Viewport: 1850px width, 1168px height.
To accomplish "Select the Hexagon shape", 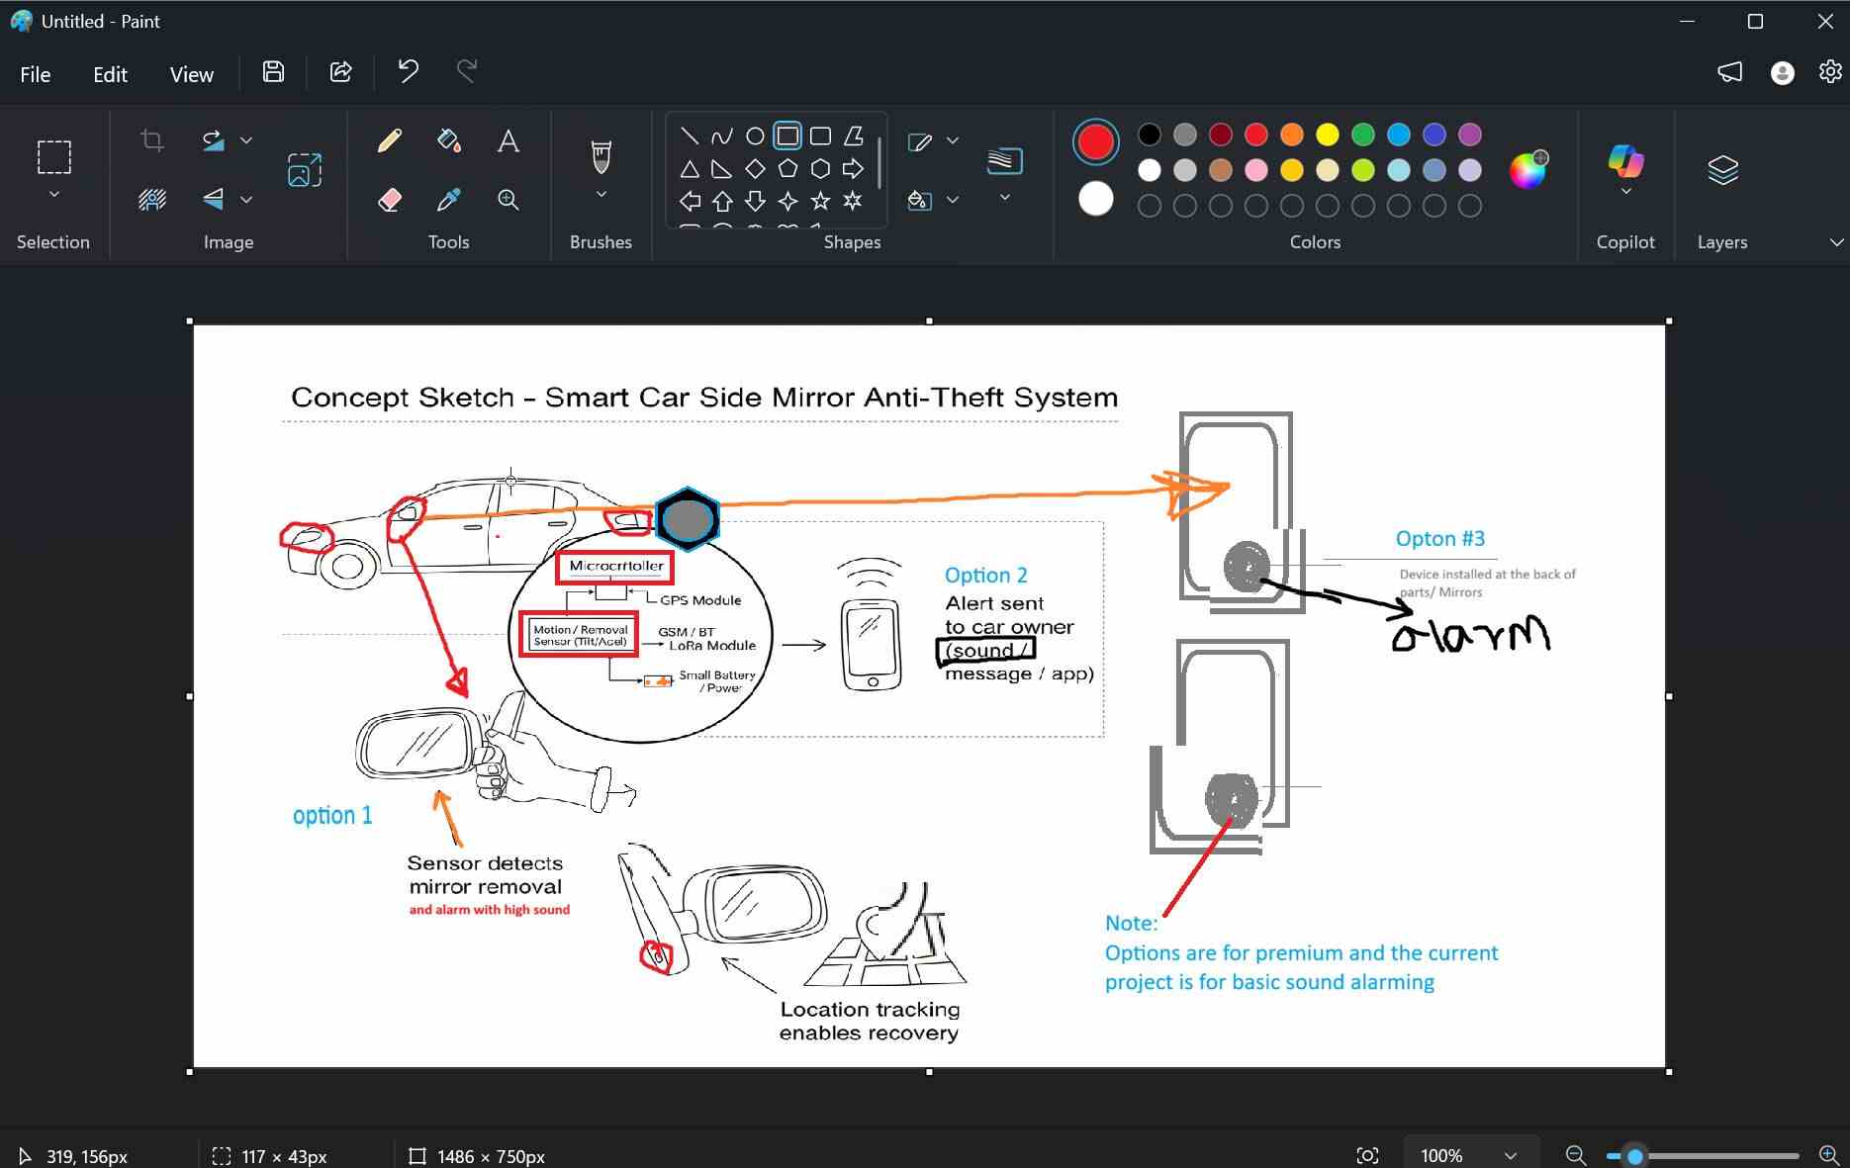I will (x=820, y=168).
